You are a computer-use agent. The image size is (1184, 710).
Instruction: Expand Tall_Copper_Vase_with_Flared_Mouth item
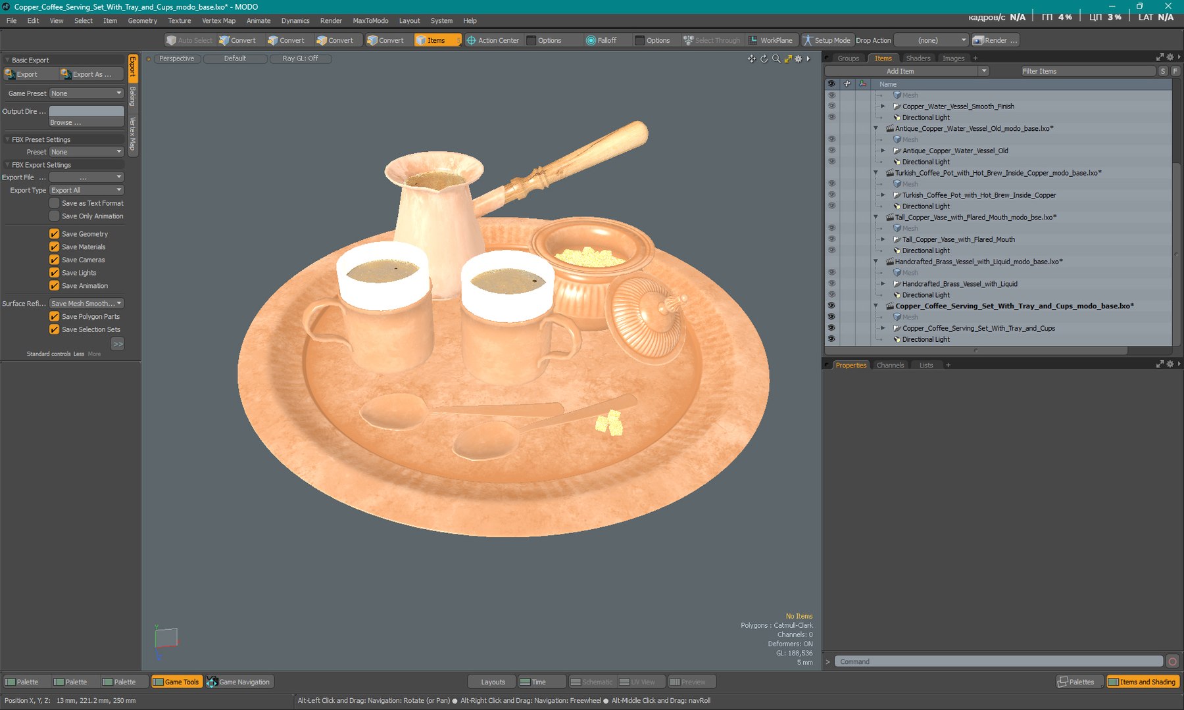click(883, 239)
